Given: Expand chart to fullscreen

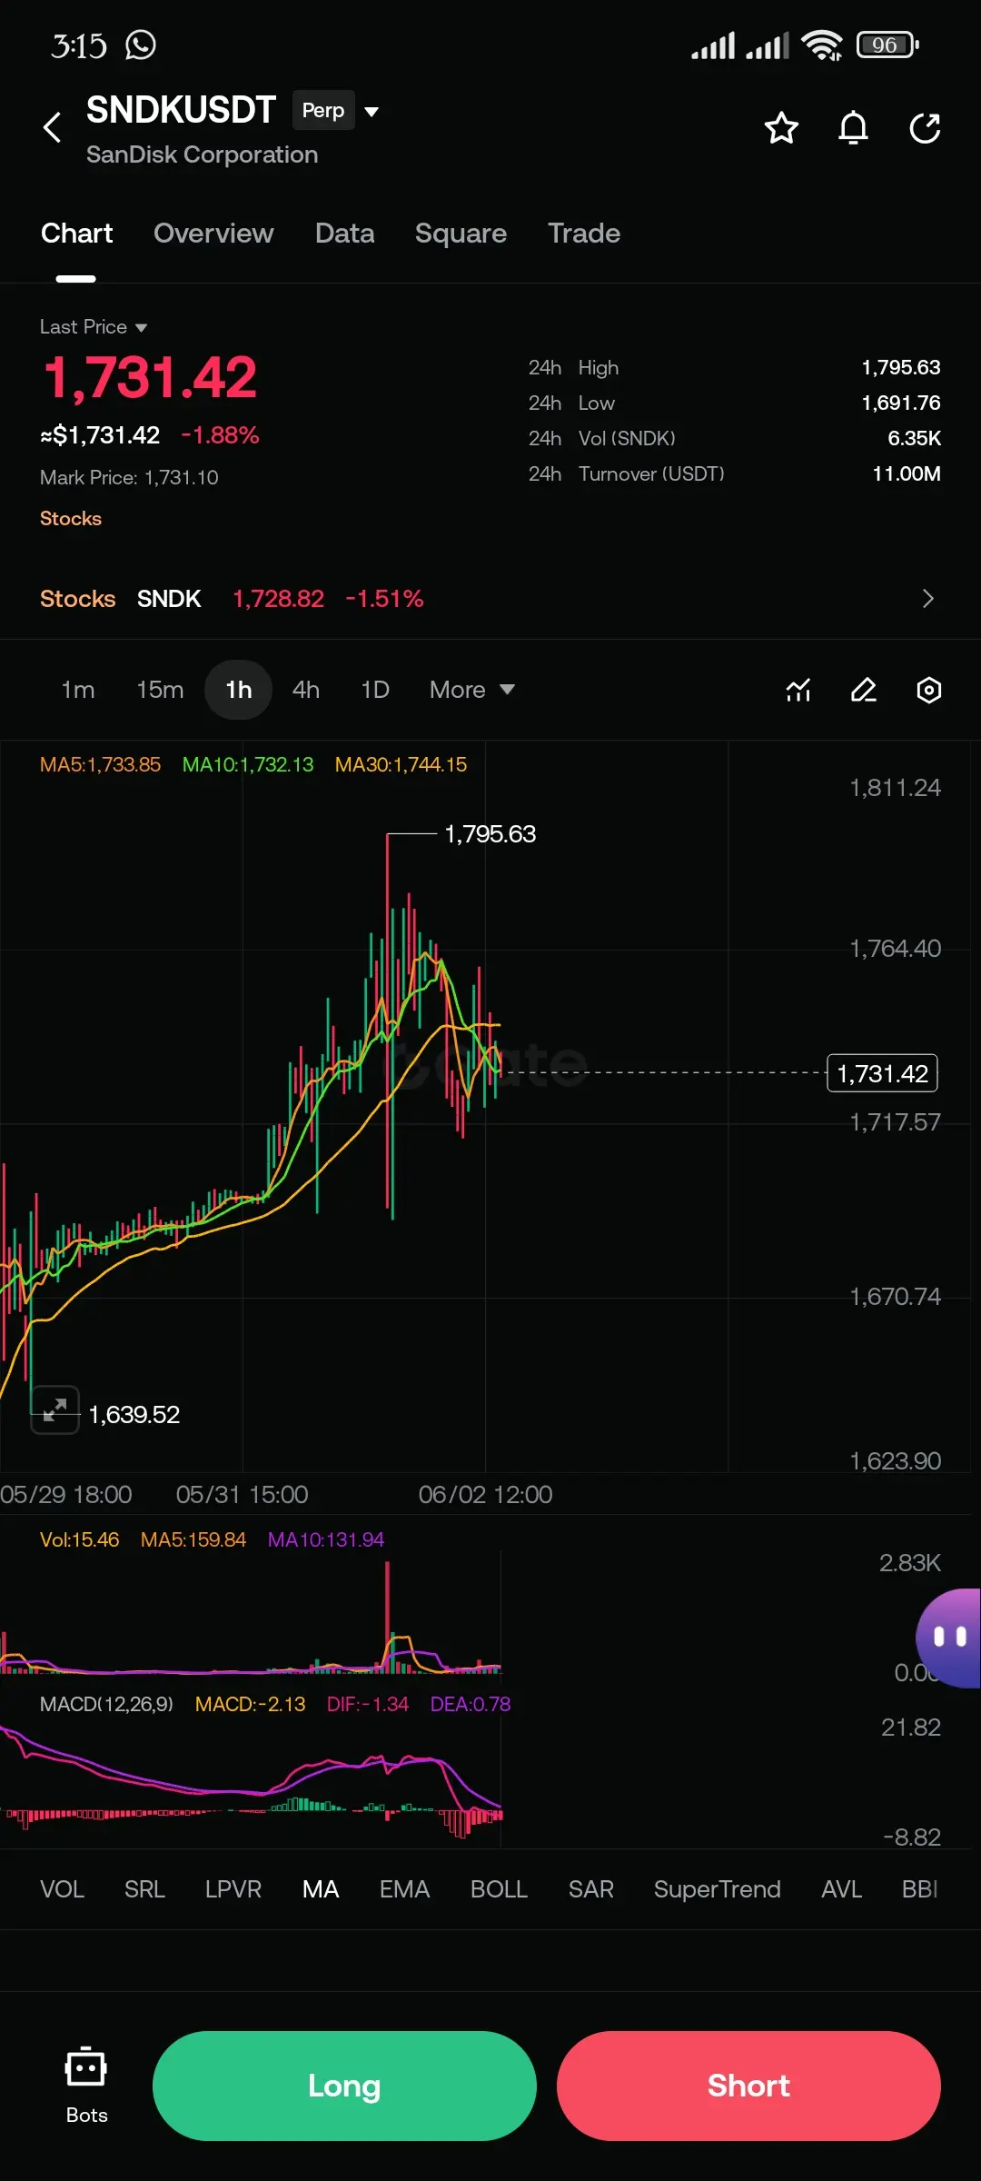Looking at the screenshot, I should click(55, 1409).
